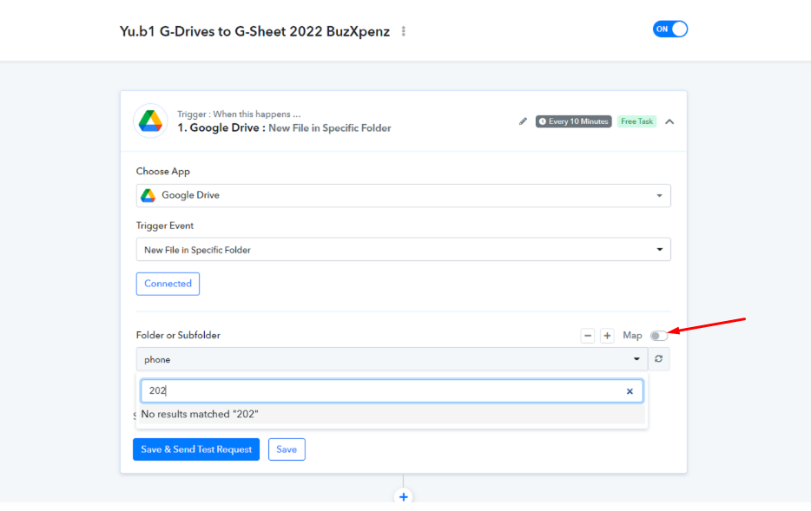
Task: Collapse the trigger step with chevron
Action: click(x=669, y=122)
